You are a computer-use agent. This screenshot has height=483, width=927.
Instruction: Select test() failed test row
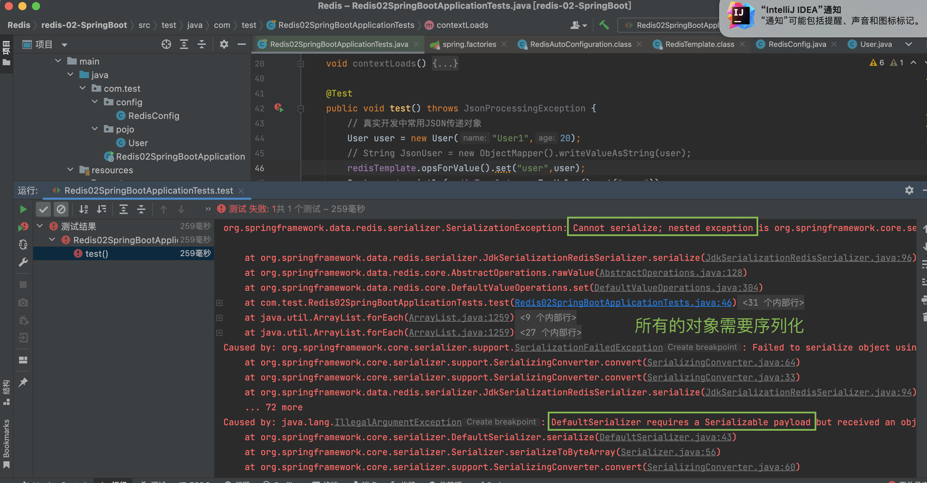click(x=124, y=253)
